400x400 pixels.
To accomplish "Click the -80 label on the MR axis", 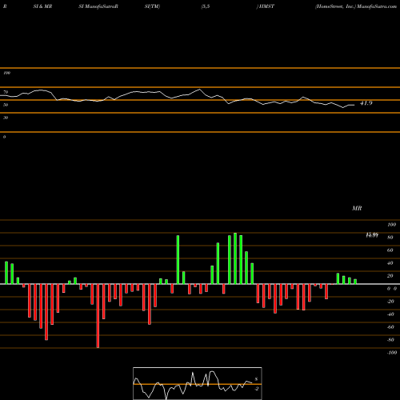I will click(390, 340).
